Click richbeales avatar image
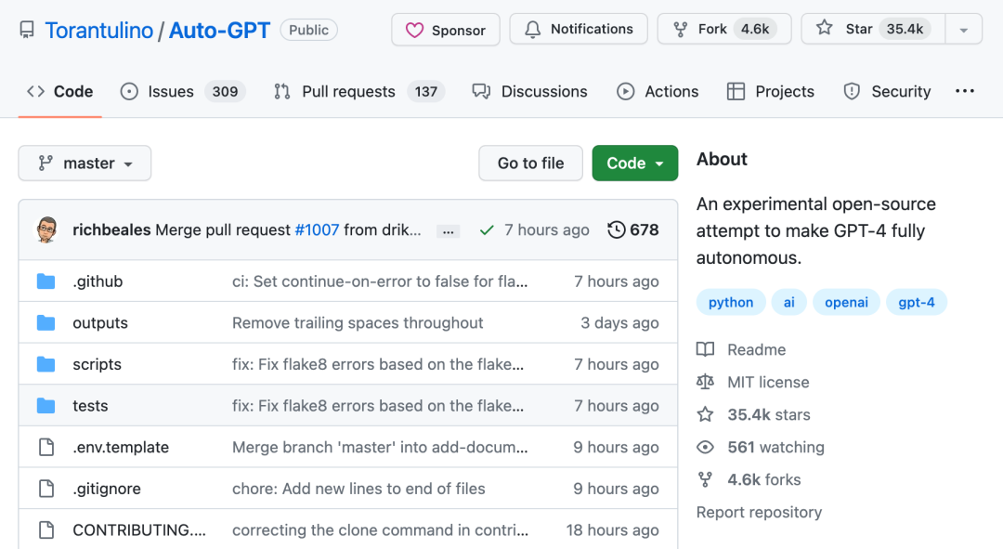Screen dimensions: 1003x549 pos(46,229)
